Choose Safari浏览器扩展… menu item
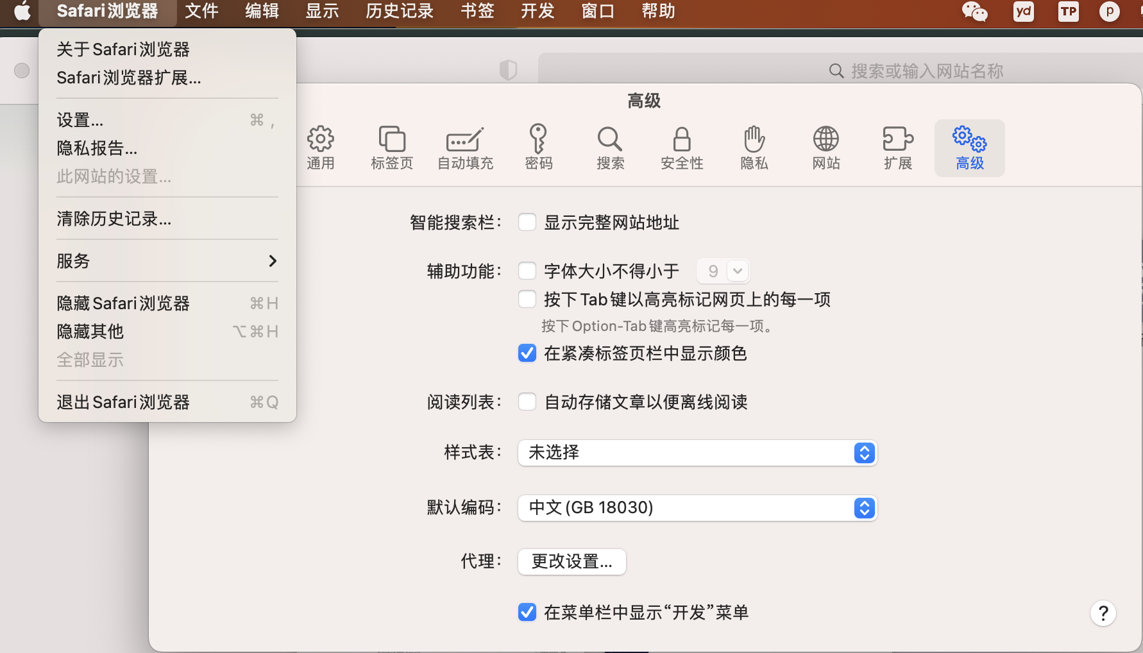This screenshot has width=1143, height=653. coord(167,78)
